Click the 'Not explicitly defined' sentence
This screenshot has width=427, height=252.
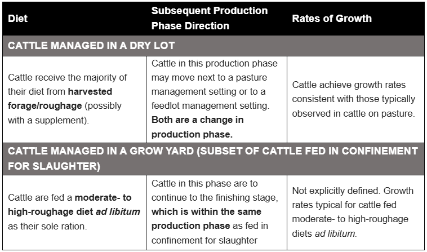pyautogui.click(x=332, y=190)
